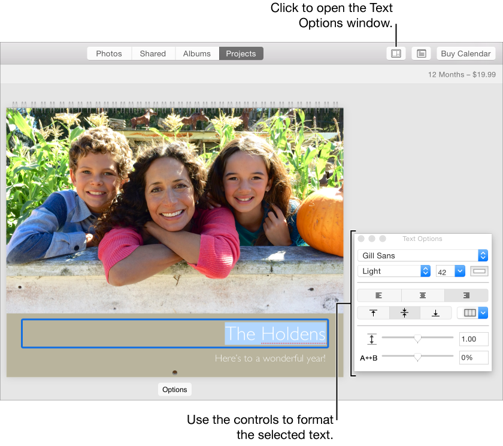Switch to the Photos tab
Image resolution: width=503 pixels, height=446 pixels.
tap(108, 53)
